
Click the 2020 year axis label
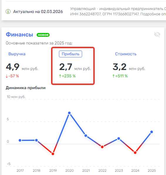(70, 171)
